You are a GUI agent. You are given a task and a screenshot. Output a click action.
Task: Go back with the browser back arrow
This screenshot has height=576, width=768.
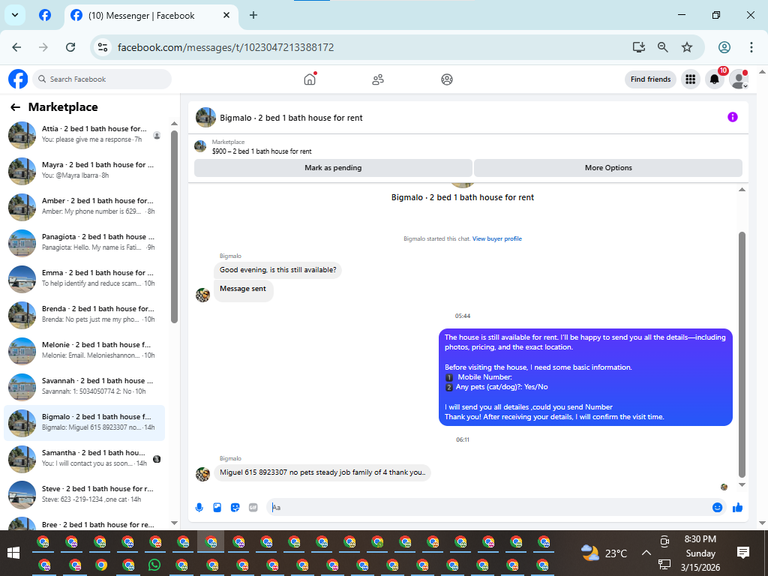[x=16, y=47]
